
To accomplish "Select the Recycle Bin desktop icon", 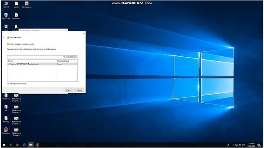I will click(x=6, y=16).
